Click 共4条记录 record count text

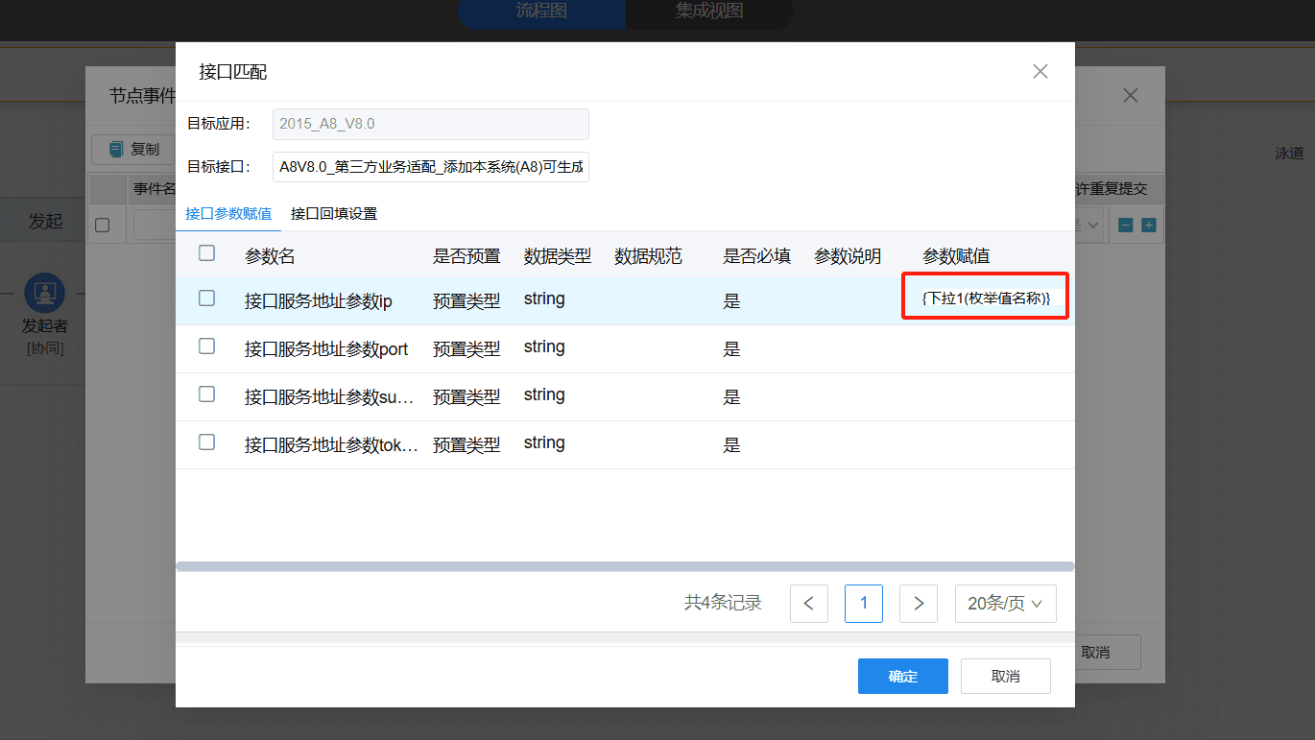pos(723,603)
